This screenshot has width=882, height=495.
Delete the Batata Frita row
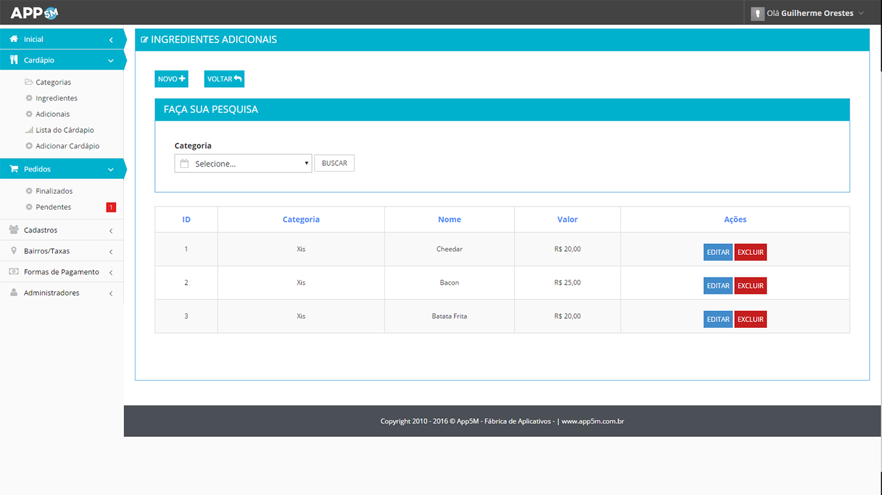750,319
